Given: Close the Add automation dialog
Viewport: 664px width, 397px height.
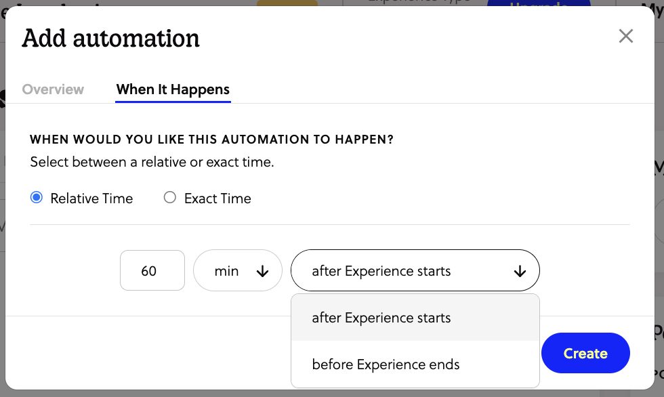Looking at the screenshot, I should click(625, 37).
